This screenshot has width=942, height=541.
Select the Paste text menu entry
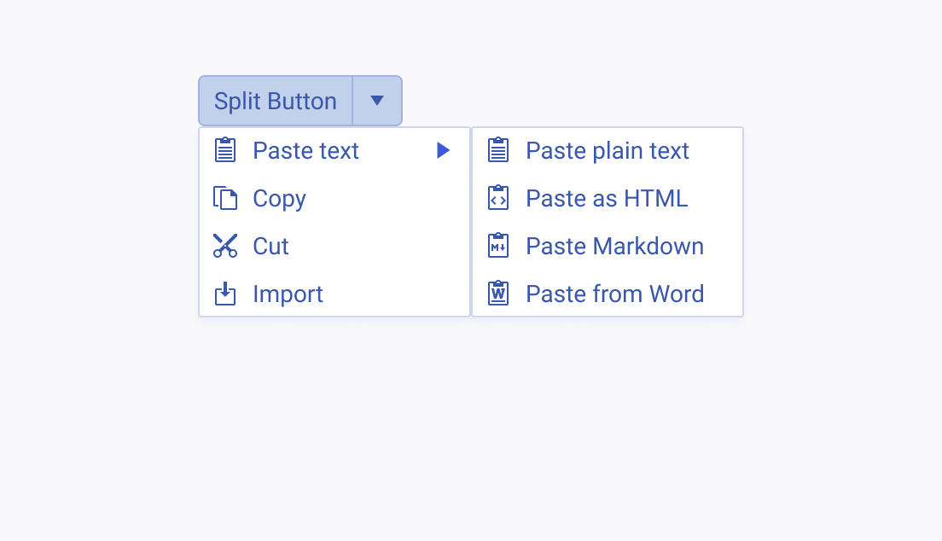tap(334, 150)
